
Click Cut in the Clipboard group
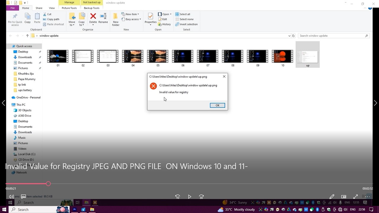click(x=47, y=14)
